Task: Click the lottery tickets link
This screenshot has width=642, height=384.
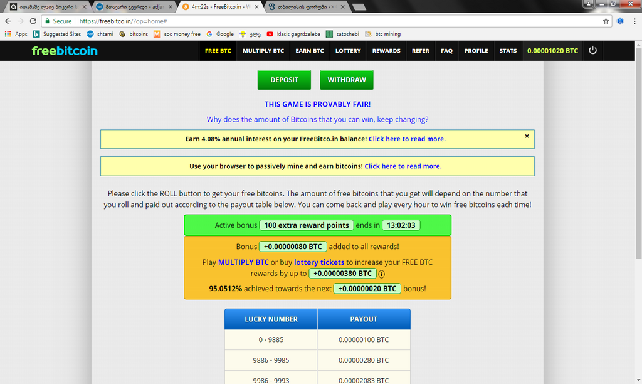Action: (x=319, y=262)
